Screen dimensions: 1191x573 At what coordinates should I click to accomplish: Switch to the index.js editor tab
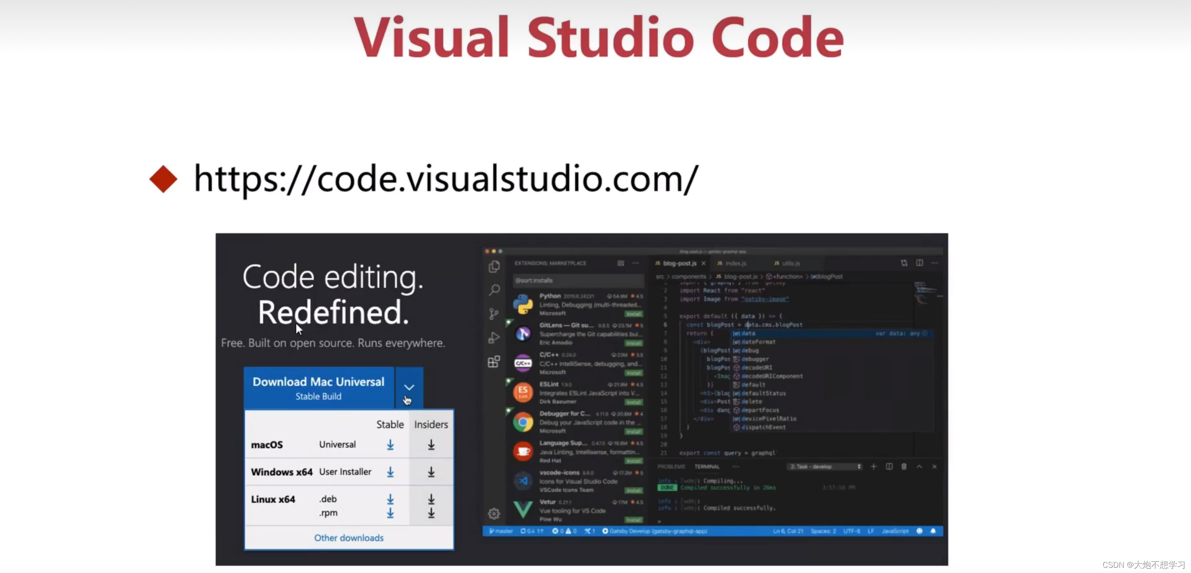735,263
